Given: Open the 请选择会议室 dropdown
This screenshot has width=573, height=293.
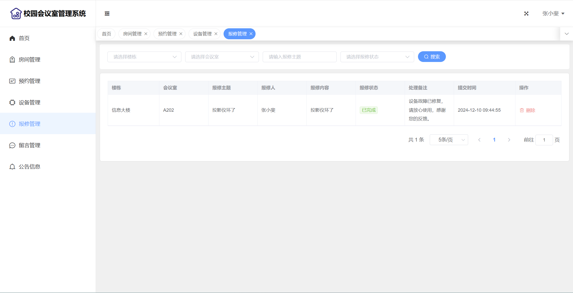Looking at the screenshot, I should [x=222, y=57].
